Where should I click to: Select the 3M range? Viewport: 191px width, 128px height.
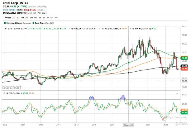pyautogui.click(x=27, y=18)
